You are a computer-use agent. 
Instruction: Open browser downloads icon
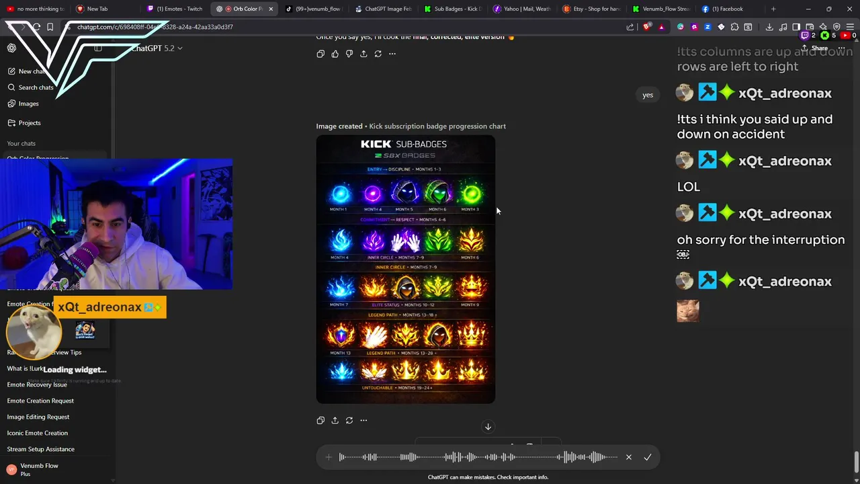coord(769,27)
